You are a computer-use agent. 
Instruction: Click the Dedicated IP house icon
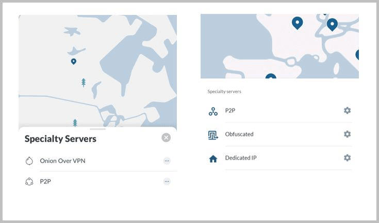point(213,159)
